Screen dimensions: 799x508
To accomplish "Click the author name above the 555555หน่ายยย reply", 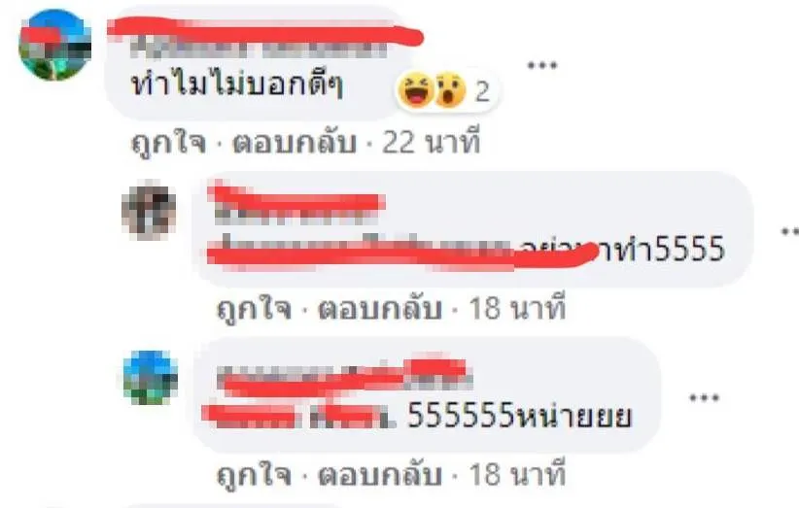I will [344, 378].
